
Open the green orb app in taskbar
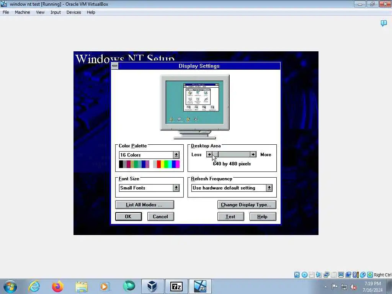(x=129, y=286)
